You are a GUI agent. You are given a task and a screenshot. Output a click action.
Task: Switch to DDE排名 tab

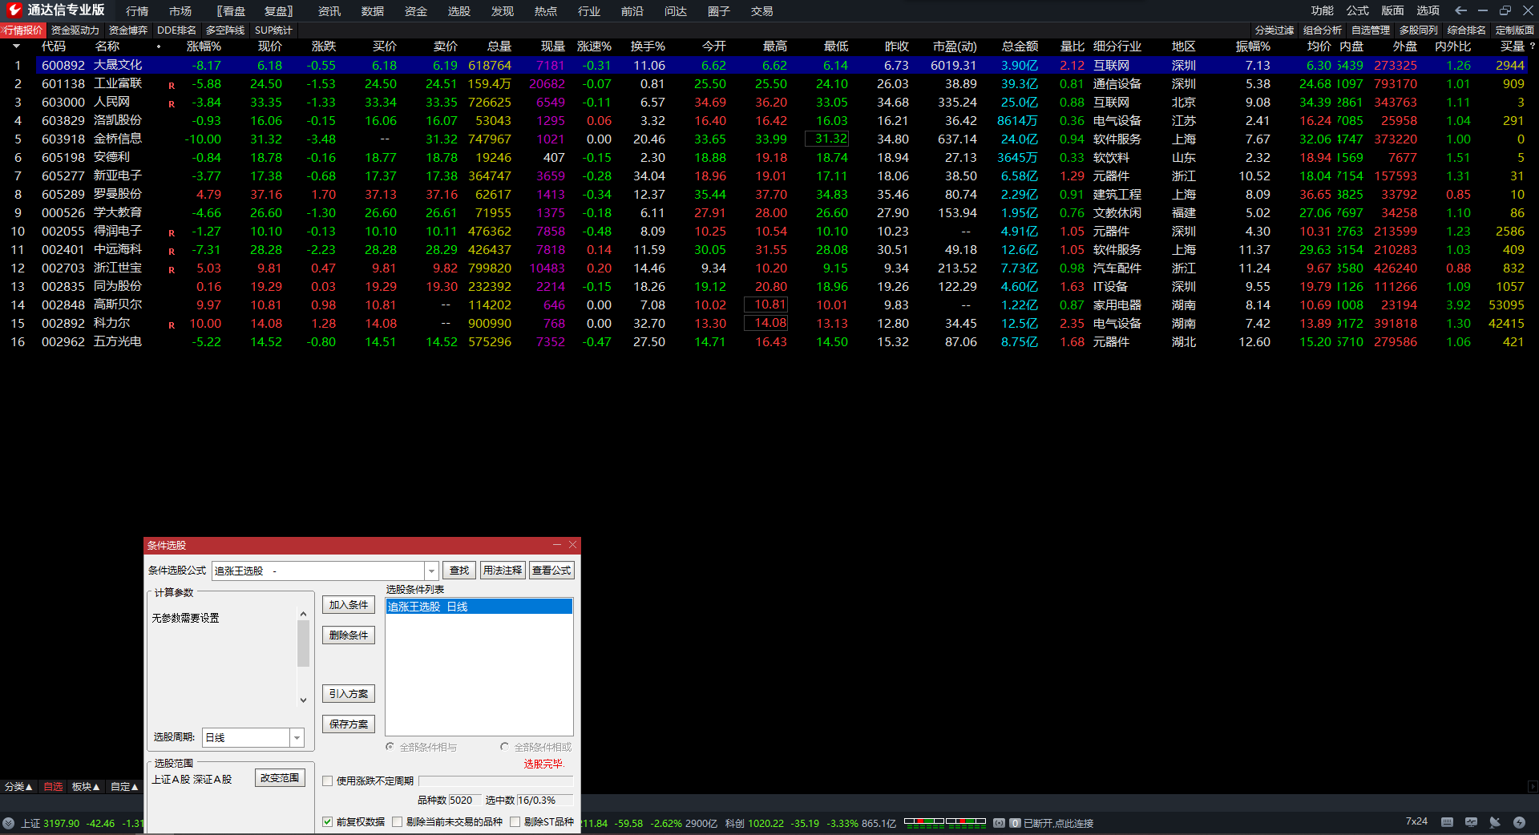click(176, 30)
